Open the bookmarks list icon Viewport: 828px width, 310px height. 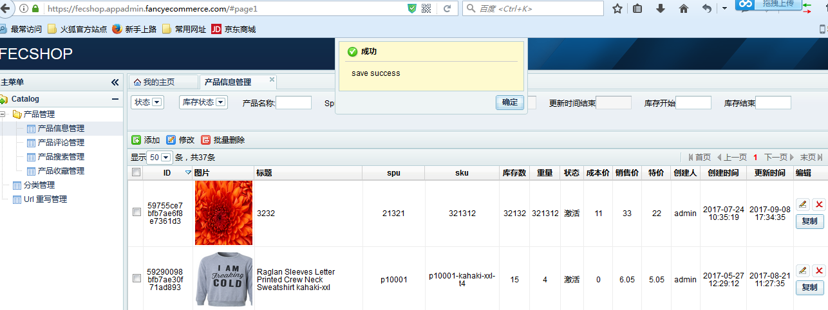(637, 9)
